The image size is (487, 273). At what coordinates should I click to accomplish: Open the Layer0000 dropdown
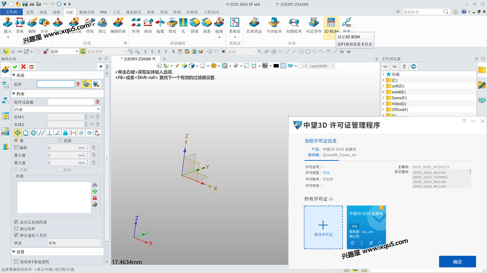point(333,66)
